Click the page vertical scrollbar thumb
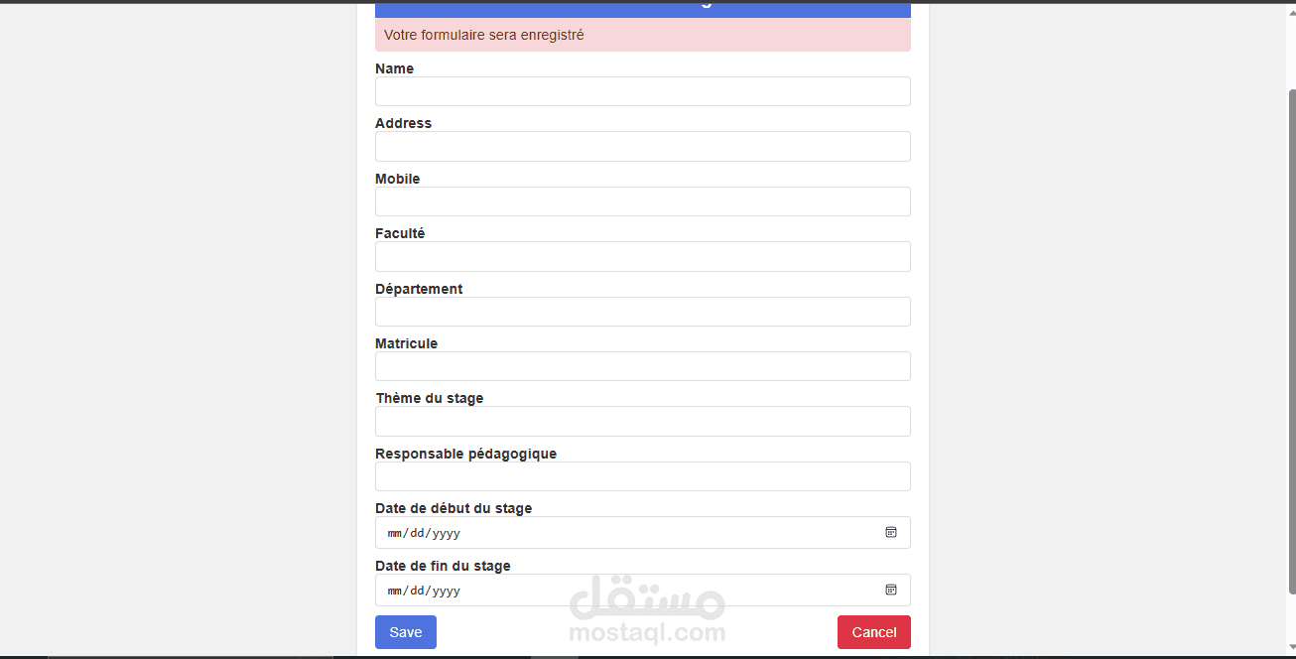This screenshot has height=659, width=1296. [1291, 340]
